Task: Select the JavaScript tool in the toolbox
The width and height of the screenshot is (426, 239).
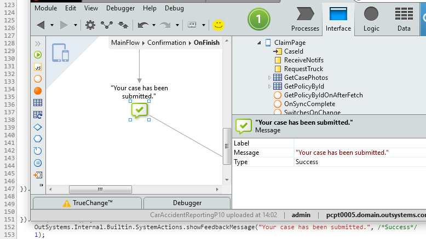Action: pos(38,67)
